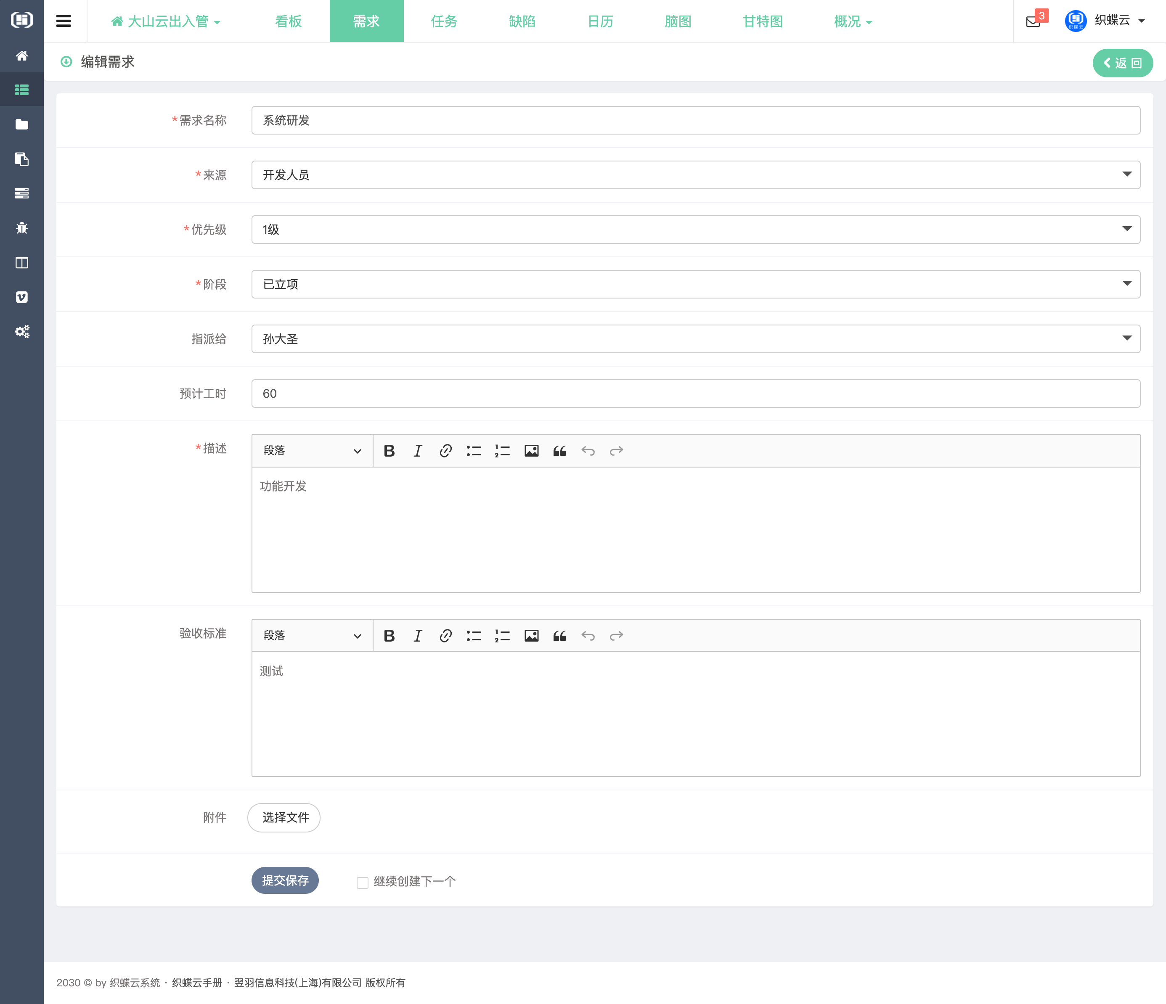Screen dimensions: 1166x1004
Task: Click the bug icon in left sidebar
Action: (x=22, y=228)
